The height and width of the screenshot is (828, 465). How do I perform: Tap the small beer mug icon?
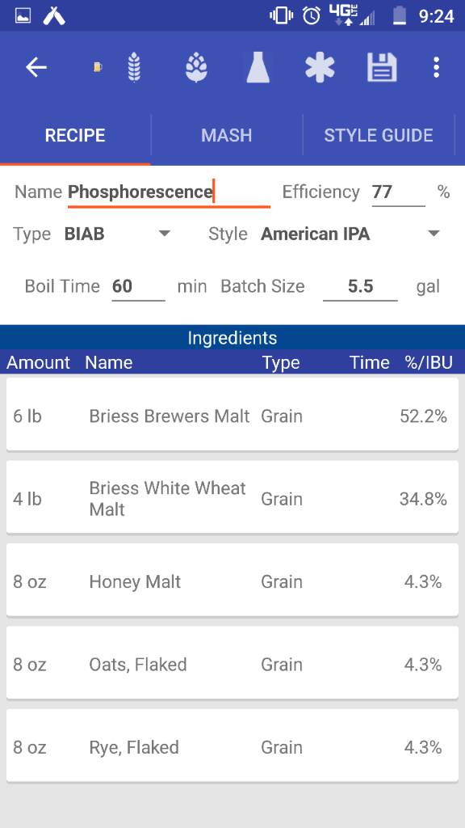[98, 68]
